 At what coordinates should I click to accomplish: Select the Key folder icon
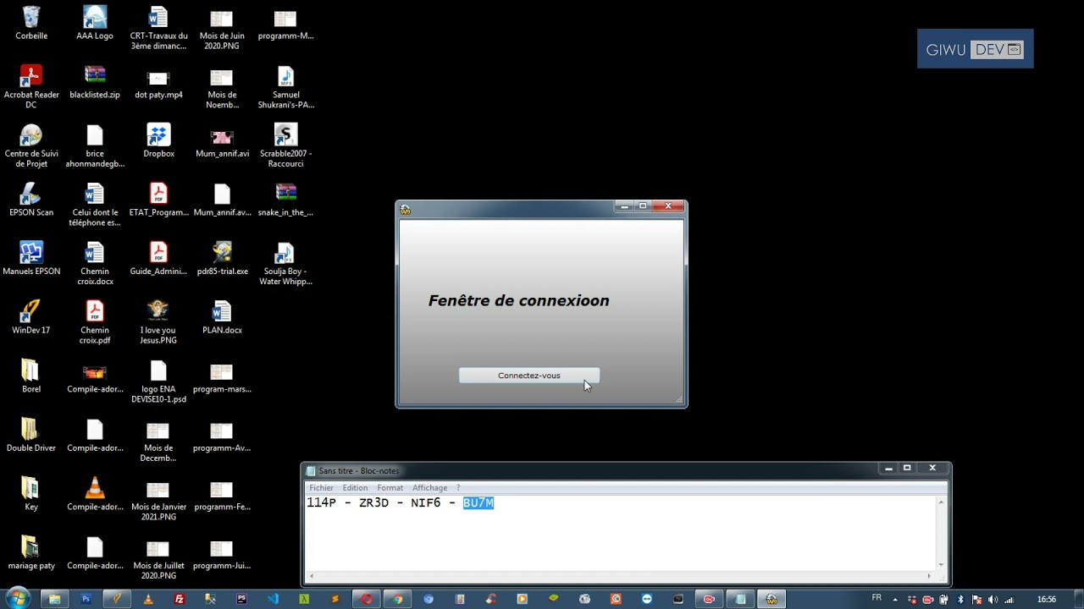tap(31, 493)
